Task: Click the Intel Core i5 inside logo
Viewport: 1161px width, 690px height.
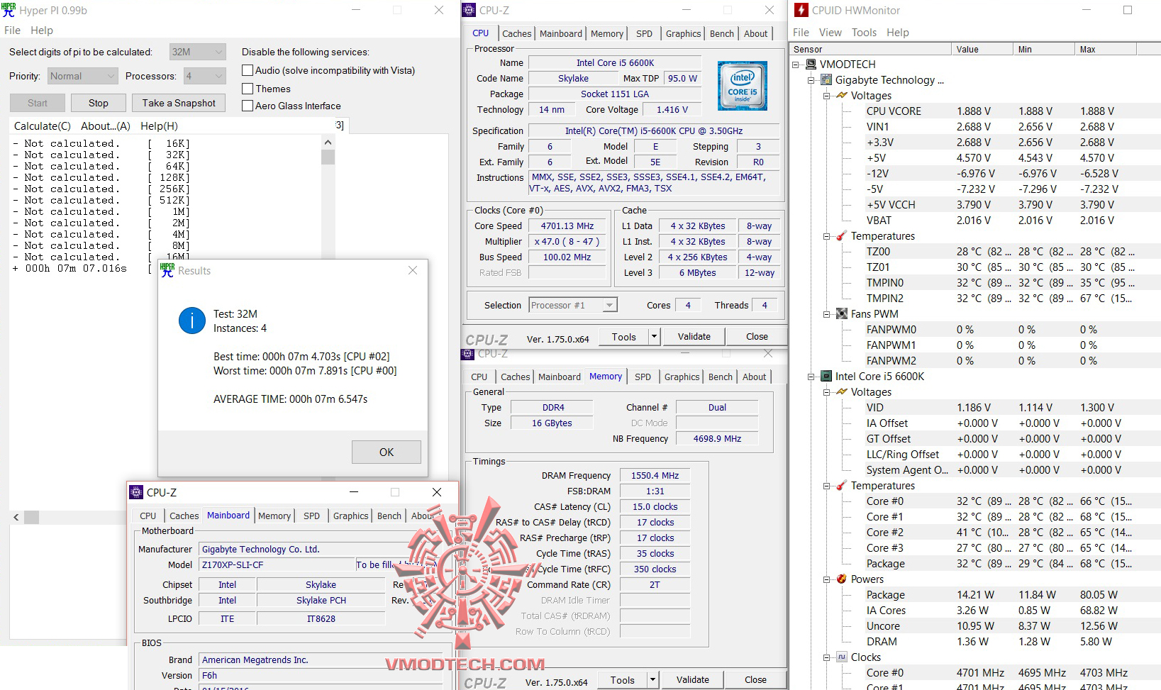Action: coord(742,86)
